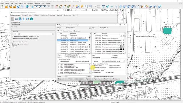Toggle 'Оставить несовпадающие' checkbox

(x=94, y=77)
